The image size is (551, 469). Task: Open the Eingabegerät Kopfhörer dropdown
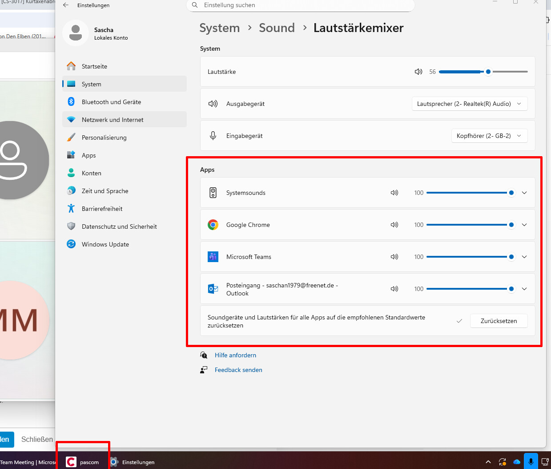489,136
